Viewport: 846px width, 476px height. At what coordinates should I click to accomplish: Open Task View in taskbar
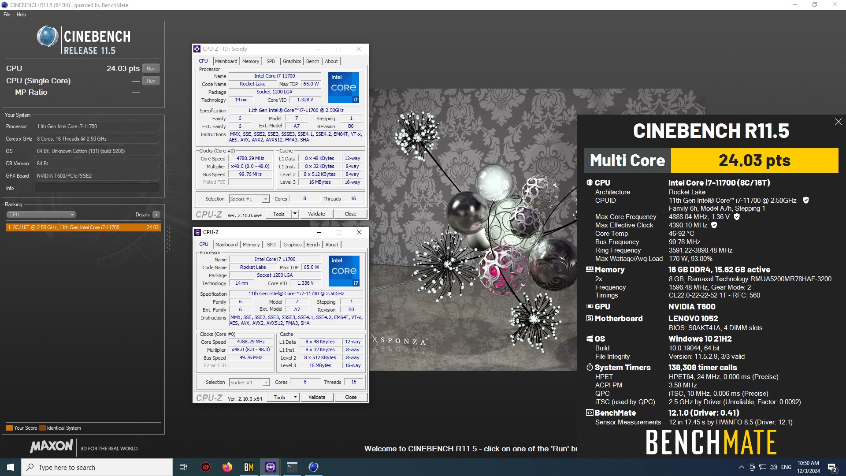[183, 467]
